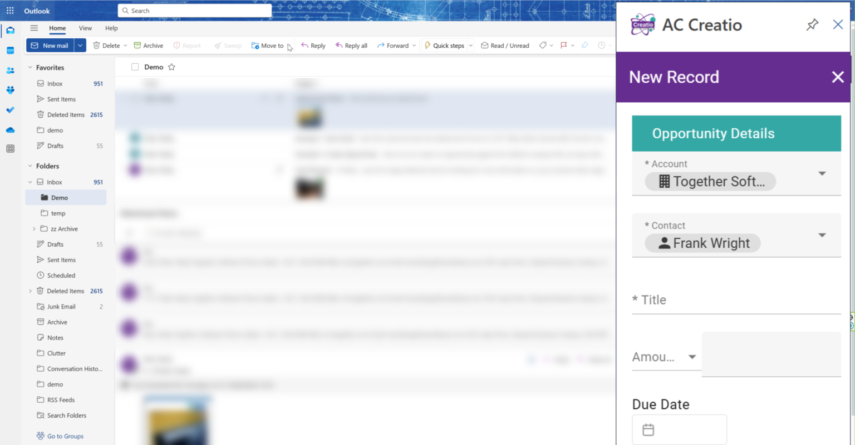Select the checkbox next to the Demo header
This screenshot has height=445, width=855.
(x=135, y=66)
